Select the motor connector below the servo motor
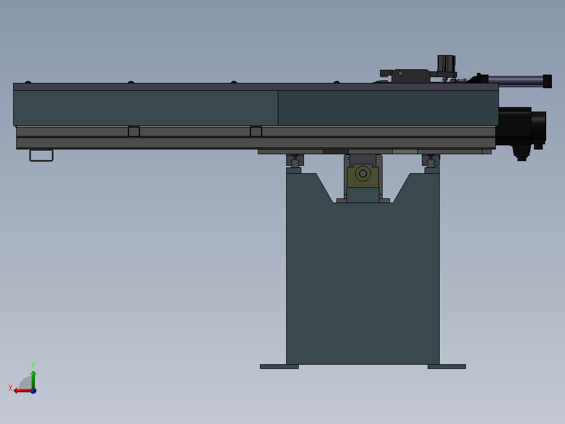Viewport: 565px width, 424px height. pos(521,152)
